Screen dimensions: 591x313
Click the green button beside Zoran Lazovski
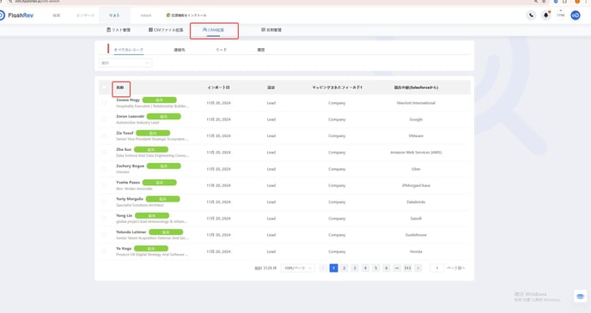(x=163, y=117)
